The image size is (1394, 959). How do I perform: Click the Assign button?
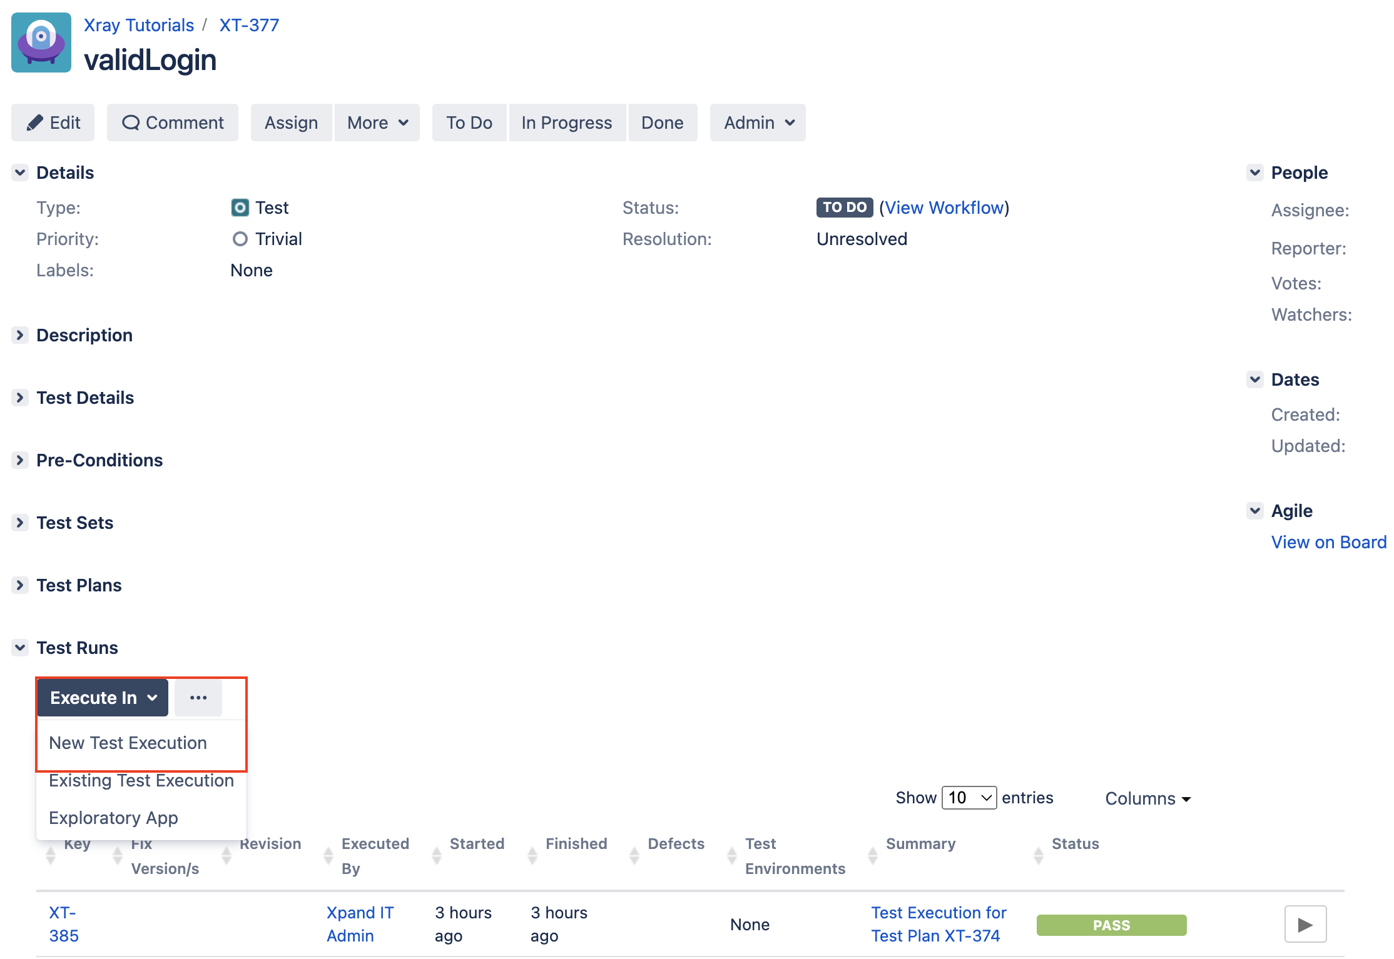tap(291, 123)
